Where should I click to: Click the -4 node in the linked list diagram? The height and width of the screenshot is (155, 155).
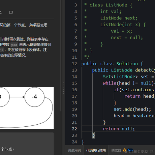[x=34, y=97]
